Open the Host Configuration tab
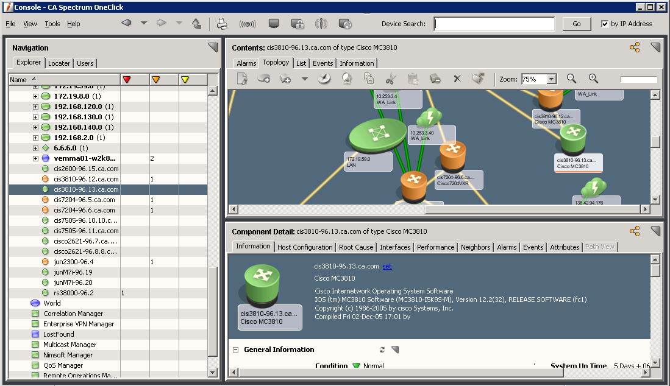Image resolution: width=670 pixels, height=386 pixels. click(305, 247)
